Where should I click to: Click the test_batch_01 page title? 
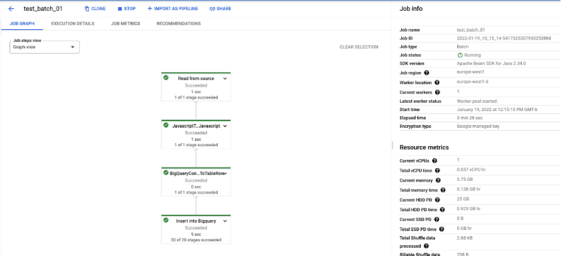pos(44,8)
